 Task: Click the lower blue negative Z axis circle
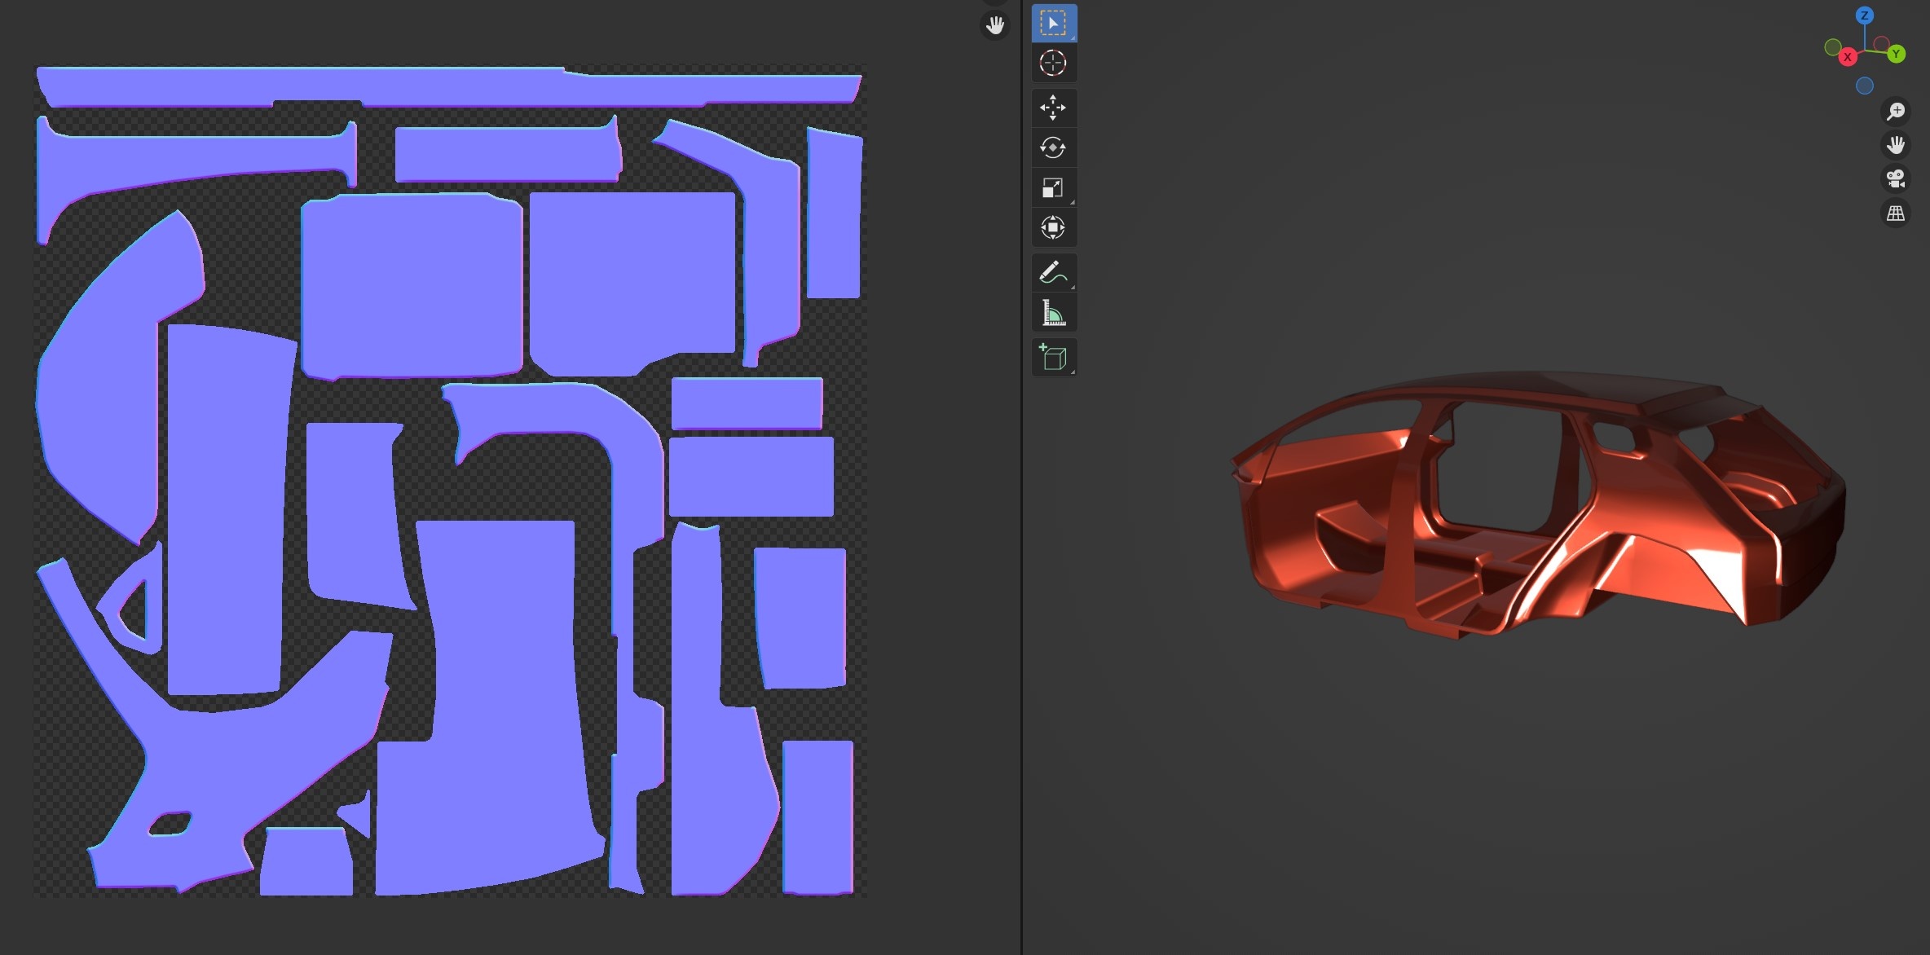(1865, 86)
